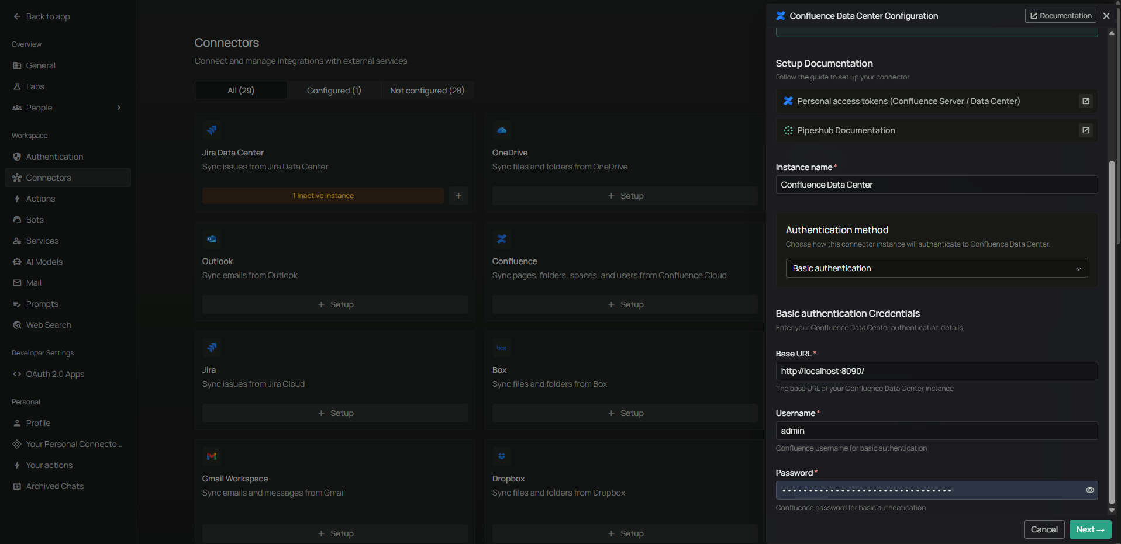Open Actions page in sidebar
This screenshot has height=544, width=1121.
tap(68, 199)
